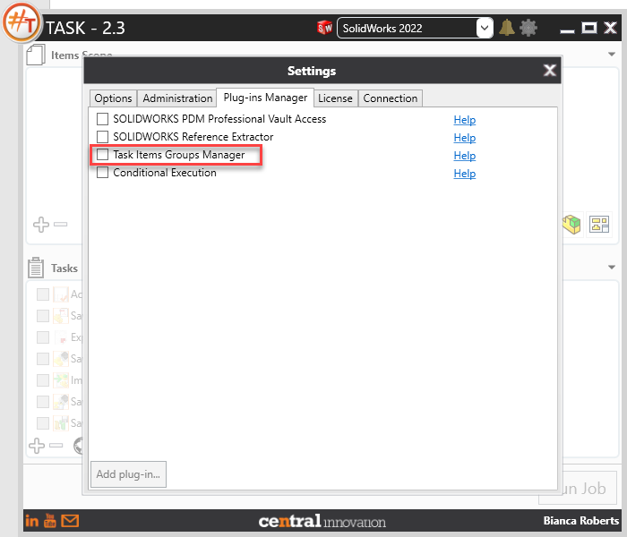Toggle the first task checkbox beside 'Ac'
The image size is (627, 537).
43,294
